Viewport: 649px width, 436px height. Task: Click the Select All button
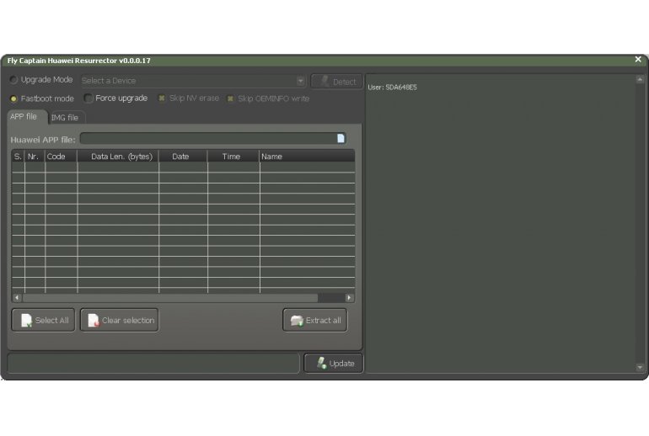[43, 320]
